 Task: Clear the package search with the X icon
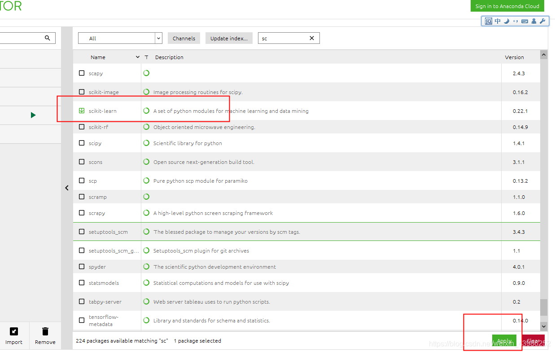312,38
